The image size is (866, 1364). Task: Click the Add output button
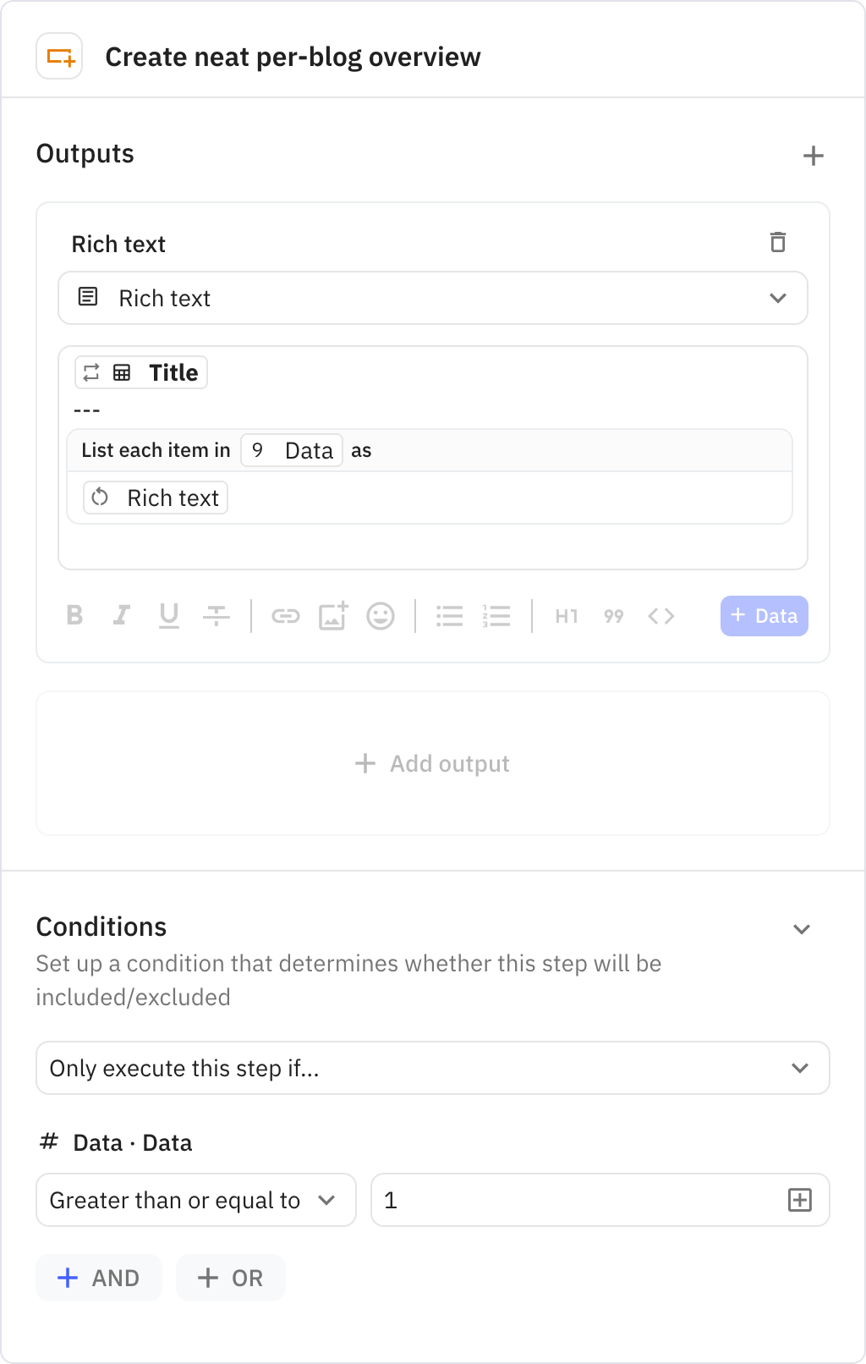coord(432,762)
